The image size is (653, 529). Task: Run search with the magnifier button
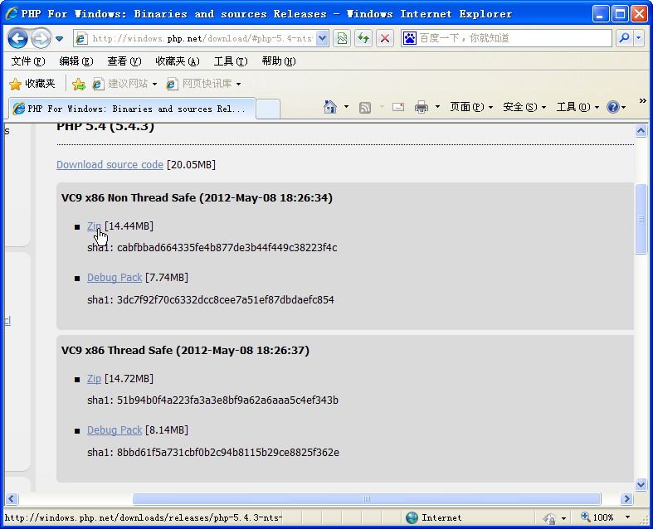point(624,38)
